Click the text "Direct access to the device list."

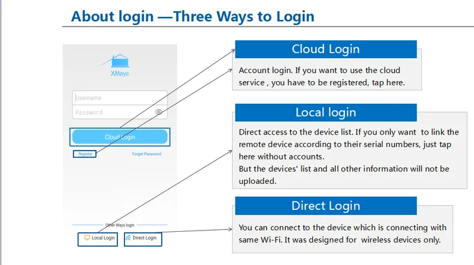click(296, 132)
